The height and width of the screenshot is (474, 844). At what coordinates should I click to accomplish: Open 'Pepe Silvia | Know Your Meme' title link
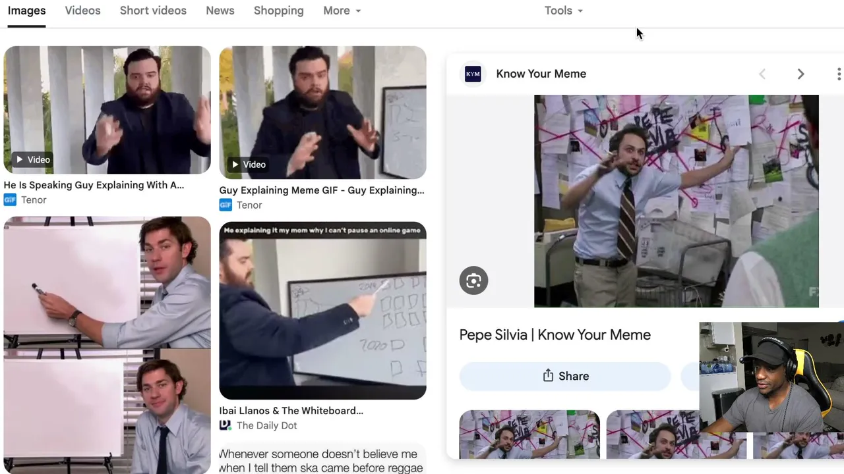(x=555, y=335)
